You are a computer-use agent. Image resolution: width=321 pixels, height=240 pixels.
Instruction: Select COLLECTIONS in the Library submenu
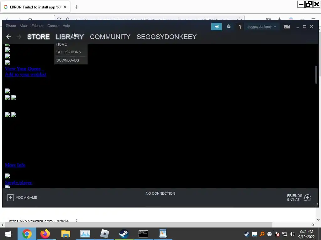pos(69,52)
